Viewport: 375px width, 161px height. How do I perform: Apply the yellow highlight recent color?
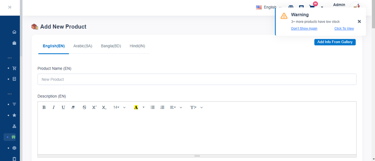136,107
